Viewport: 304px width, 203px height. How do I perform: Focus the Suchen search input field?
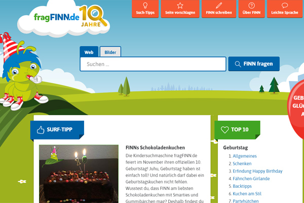click(153, 64)
